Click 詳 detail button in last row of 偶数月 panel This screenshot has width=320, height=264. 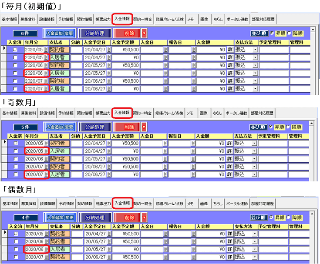229,257
